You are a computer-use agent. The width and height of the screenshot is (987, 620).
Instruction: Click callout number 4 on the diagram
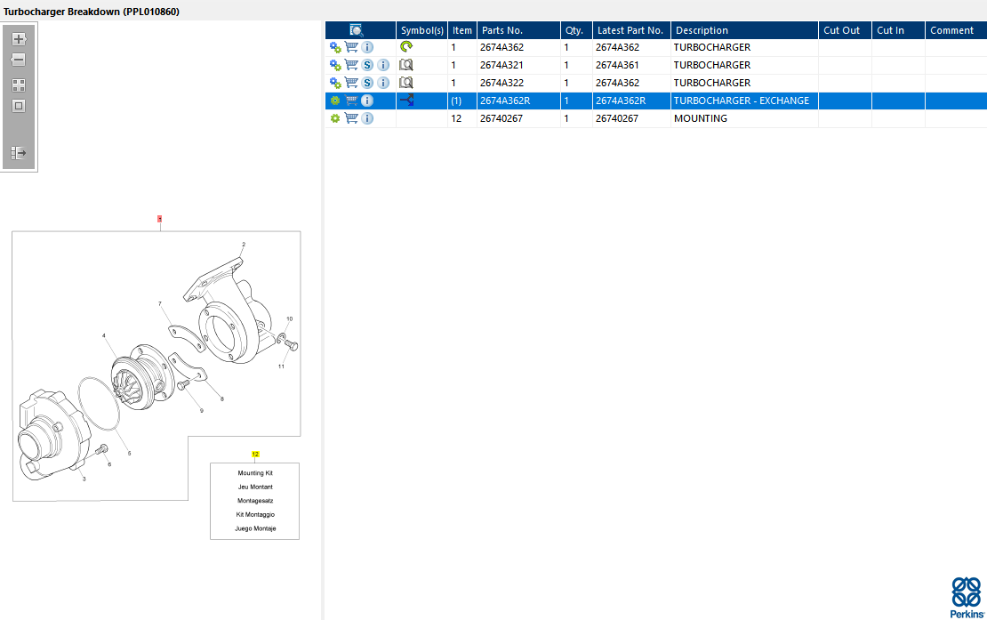(x=104, y=336)
